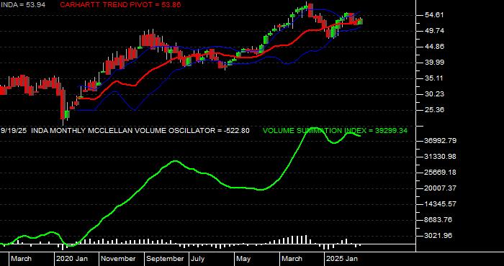Click the INDA = 53.94 price label
The width and height of the screenshot is (504, 266).
coord(22,4)
